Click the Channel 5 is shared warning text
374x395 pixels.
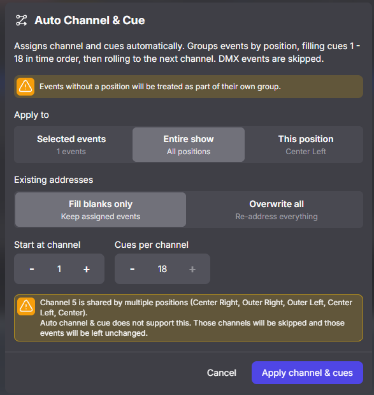click(x=196, y=318)
